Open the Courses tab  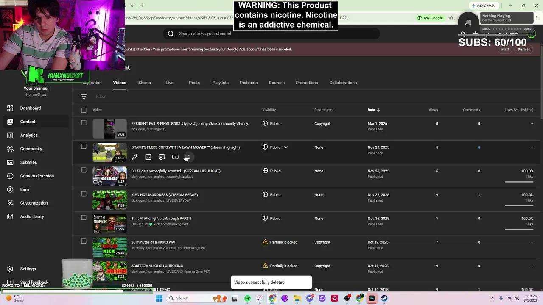click(x=277, y=83)
